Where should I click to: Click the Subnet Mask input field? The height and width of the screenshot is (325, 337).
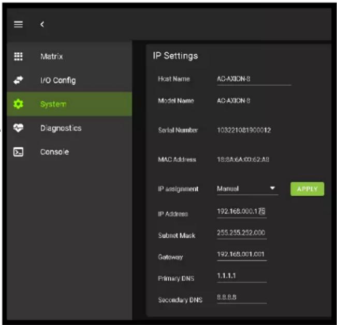tap(242, 233)
